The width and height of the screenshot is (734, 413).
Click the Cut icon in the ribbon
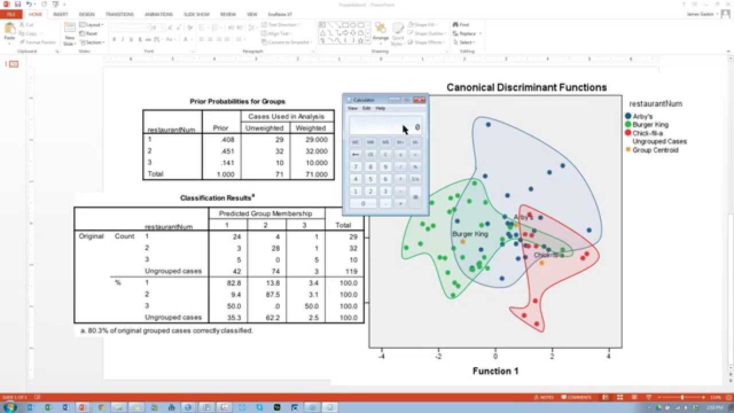tap(22, 25)
